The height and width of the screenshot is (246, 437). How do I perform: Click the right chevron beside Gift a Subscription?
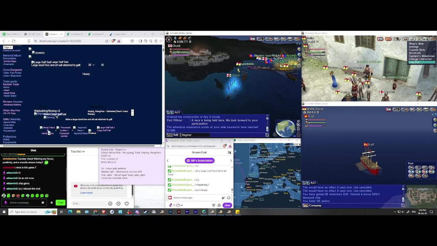231,161
